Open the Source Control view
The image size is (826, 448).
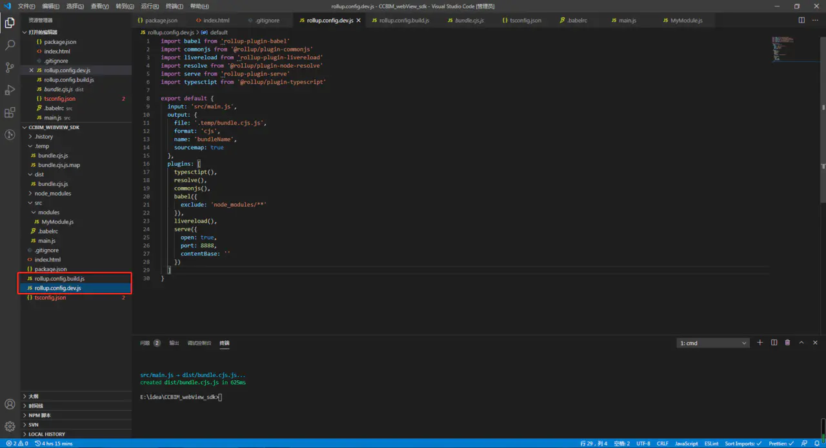click(10, 67)
